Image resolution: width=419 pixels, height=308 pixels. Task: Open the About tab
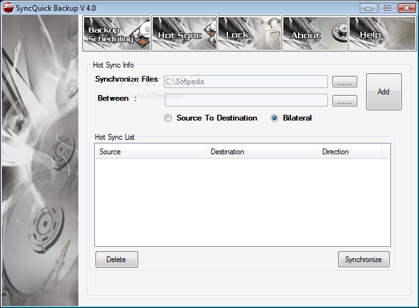point(315,34)
